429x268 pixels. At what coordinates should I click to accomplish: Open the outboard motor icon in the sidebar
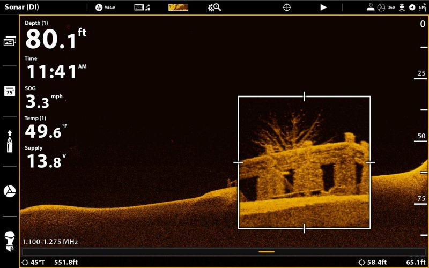point(10,241)
